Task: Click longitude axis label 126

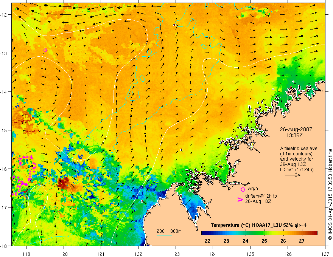Action: click(x=288, y=254)
